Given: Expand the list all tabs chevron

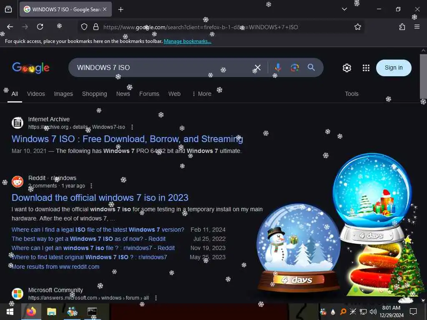Looking at the screenshot, I should coord(344,9).
